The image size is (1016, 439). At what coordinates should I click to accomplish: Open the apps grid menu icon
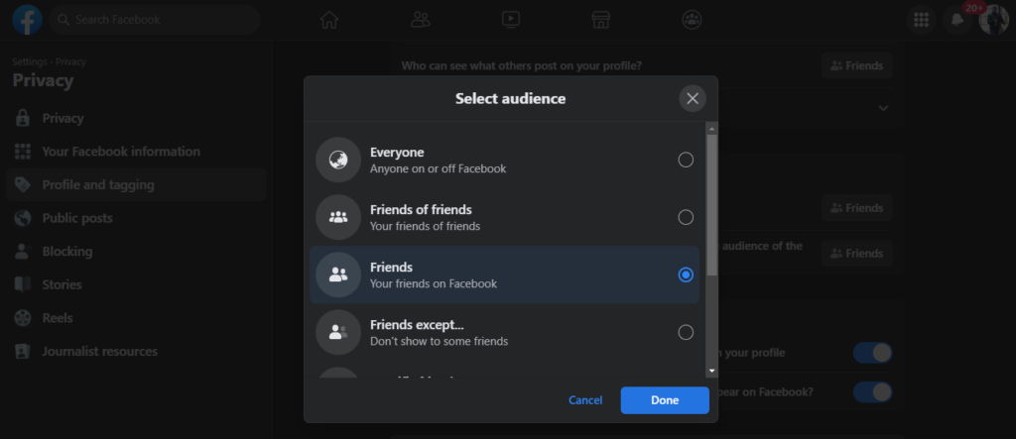921,20
